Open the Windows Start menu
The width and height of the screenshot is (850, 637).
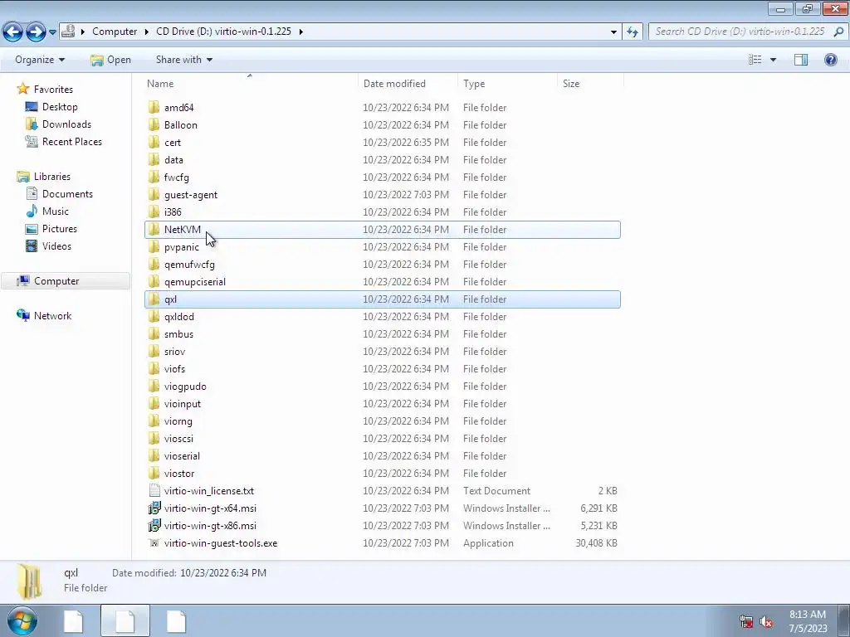(x=22, y=620)
